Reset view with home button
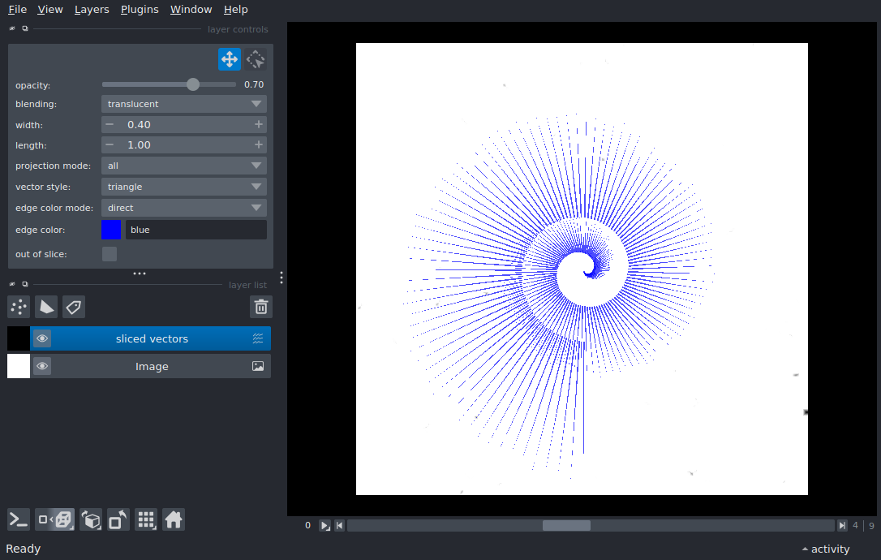881x560 pixels. tap(174, 520)
